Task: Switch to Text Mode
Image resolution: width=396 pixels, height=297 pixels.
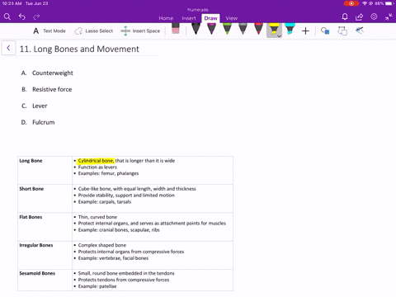Action: tap(49, 31)
